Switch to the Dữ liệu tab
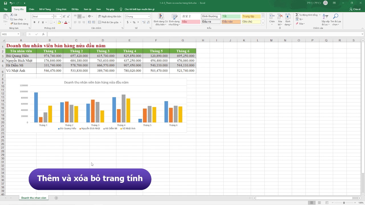The height and width of the screenshot is (205, 365). click(75, 9)
